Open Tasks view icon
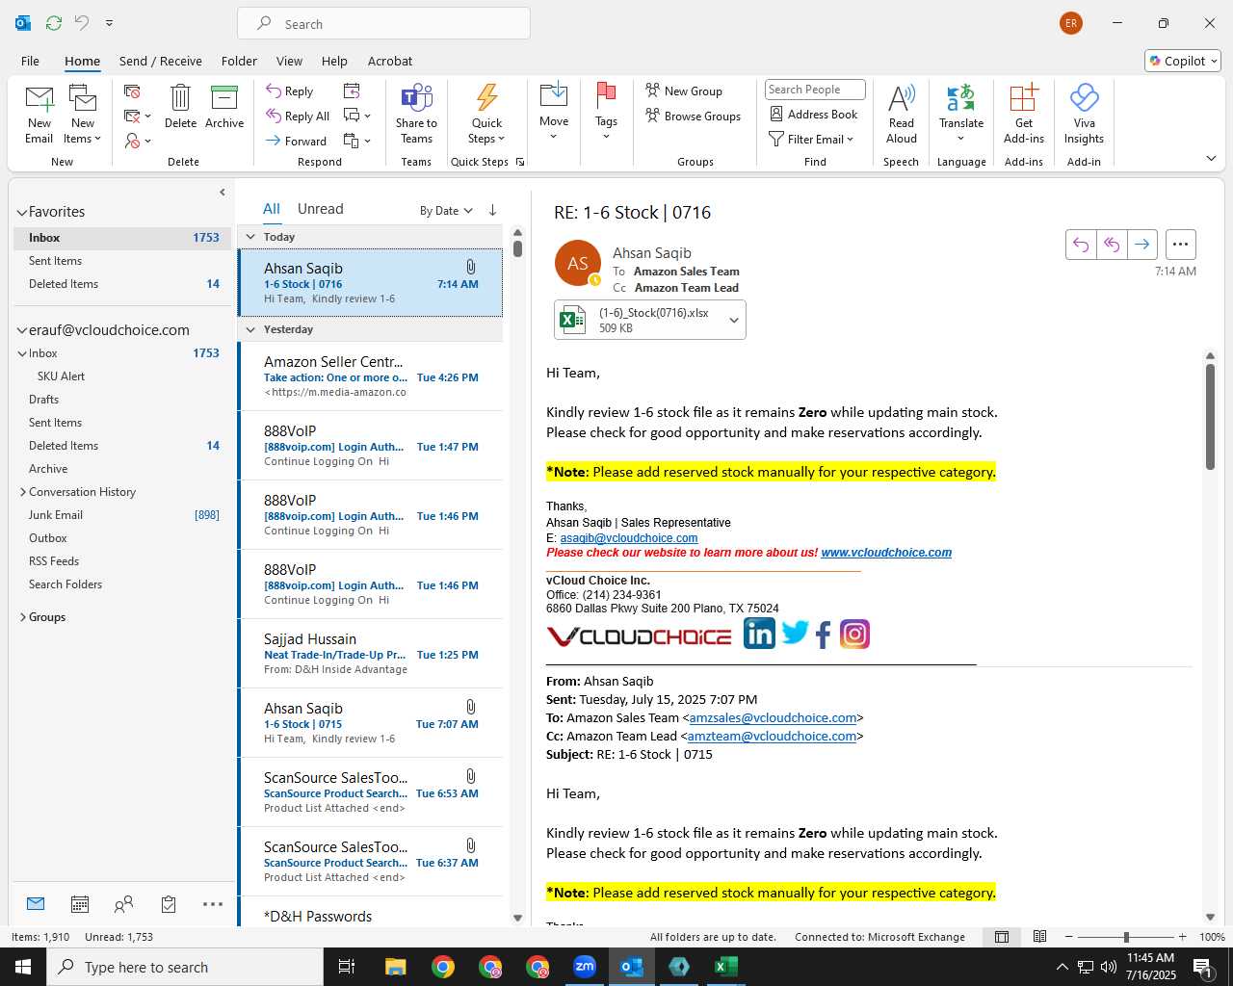Image resolution: width=1233 pixels, height=986 pixels. tap(169, 904)
